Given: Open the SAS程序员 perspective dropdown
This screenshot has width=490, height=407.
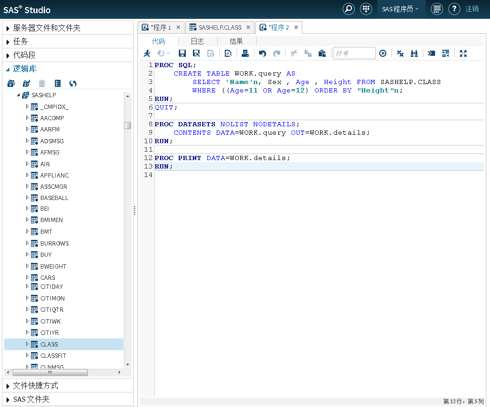Looking at the screenshot, I should (x=400, y=9).
